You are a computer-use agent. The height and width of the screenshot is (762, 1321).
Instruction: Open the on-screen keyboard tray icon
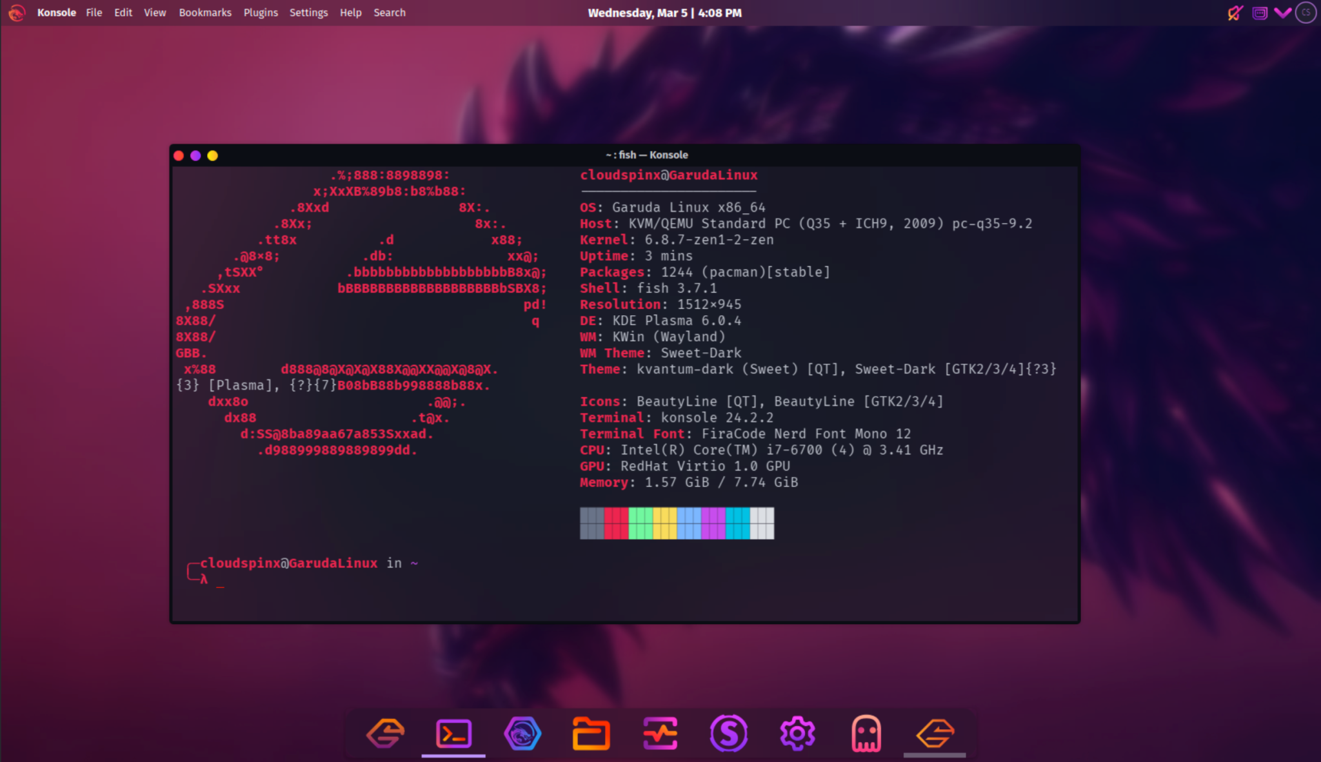tap(1260, 12)
